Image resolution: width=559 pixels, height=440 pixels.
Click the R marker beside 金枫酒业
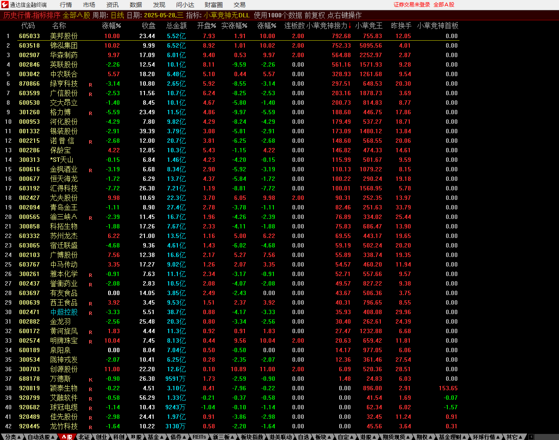pyautogui.click(x=90, y=170)
